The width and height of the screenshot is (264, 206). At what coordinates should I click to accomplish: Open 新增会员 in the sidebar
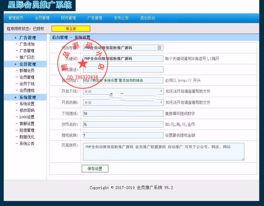tap(26, 70)
